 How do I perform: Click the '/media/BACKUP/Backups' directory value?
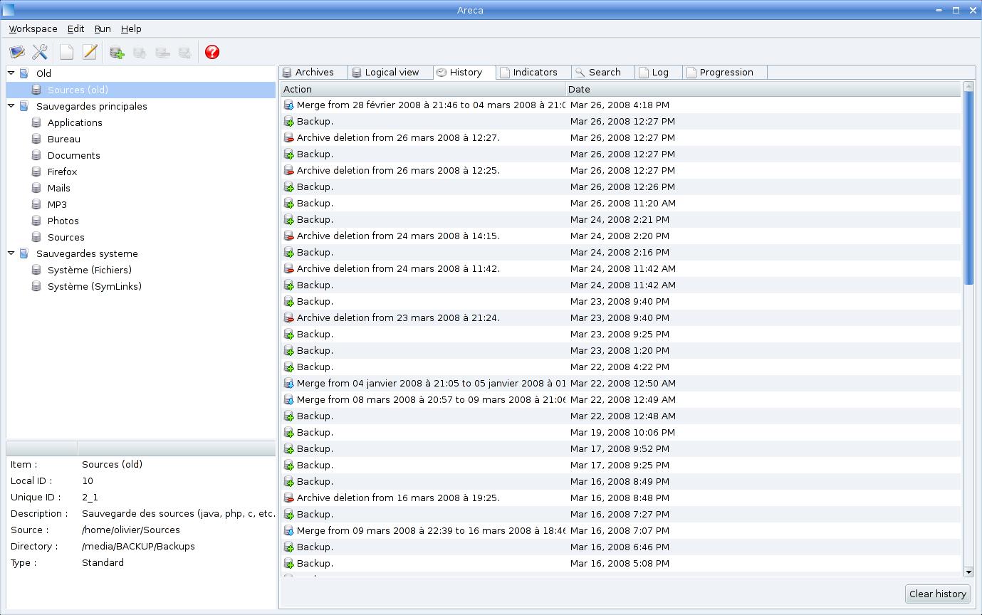pos(138,546)
